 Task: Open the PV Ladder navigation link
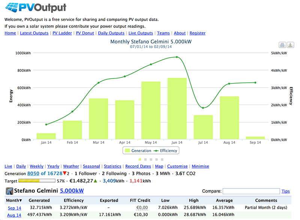click(62, 33)
